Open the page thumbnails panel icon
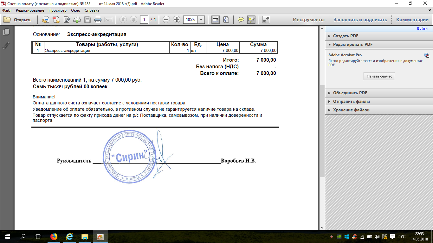Viewport: 433px width, 243px height. point(6,32)
